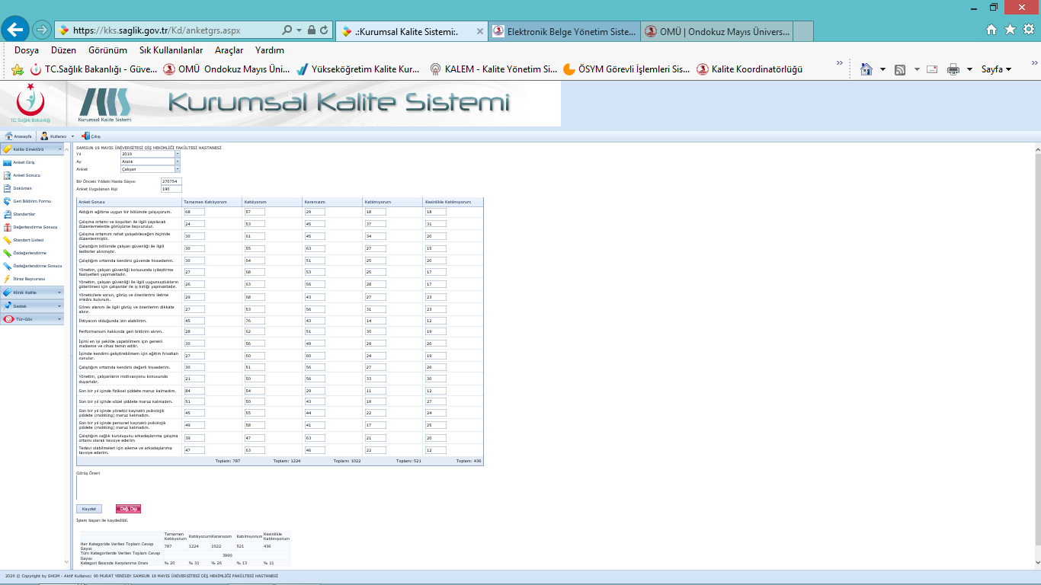Click the RSS feeds icon

click(x=900, y=69)
